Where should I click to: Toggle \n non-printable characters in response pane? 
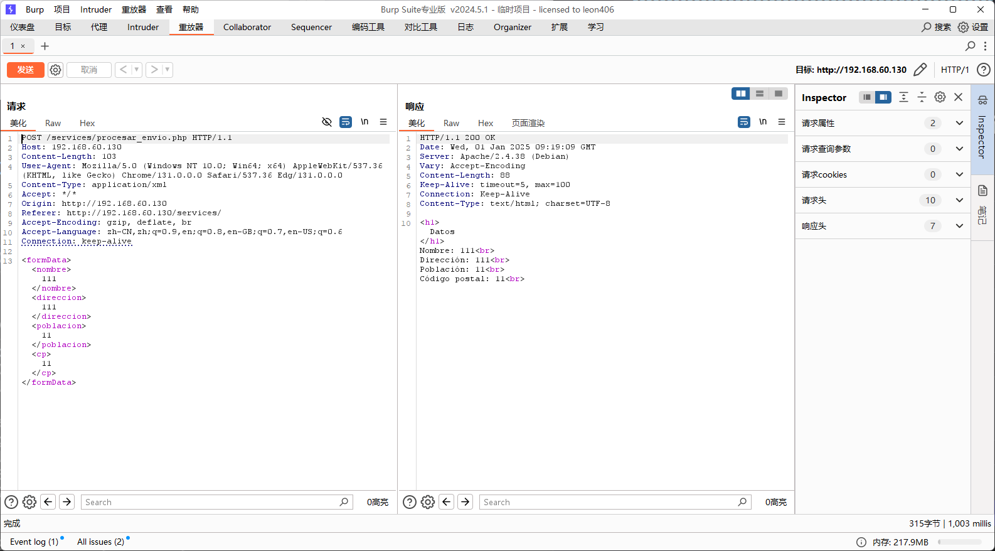pyautogui.click(x=763, y=122)
